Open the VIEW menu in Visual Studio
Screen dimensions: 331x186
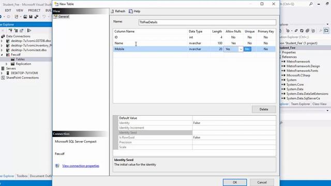pos(20,10)
